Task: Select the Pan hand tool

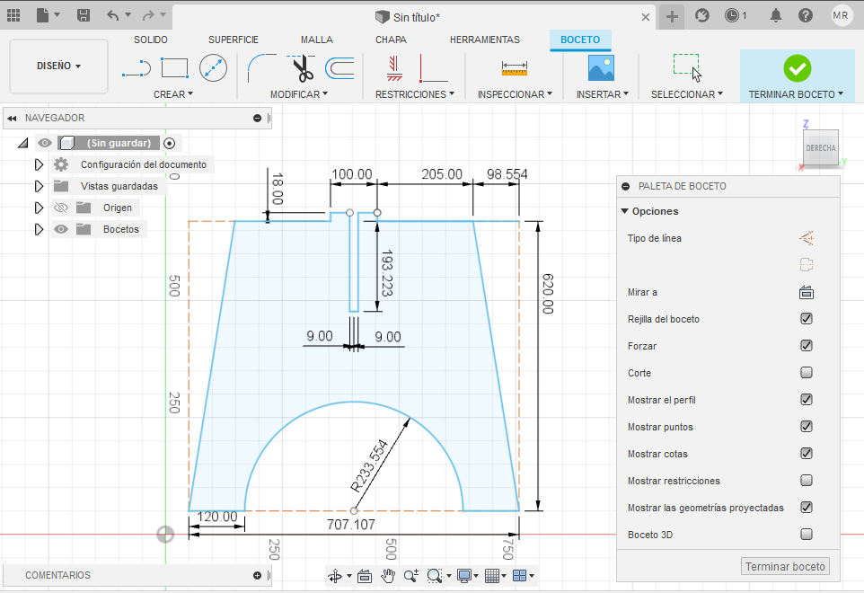Action: (389, 576)
